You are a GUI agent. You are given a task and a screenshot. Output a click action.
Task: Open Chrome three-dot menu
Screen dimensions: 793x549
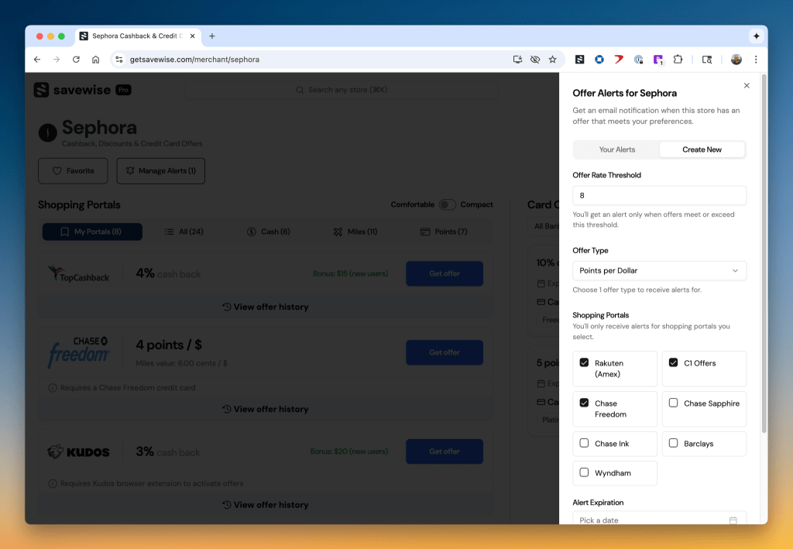click(x=756, y=60)
